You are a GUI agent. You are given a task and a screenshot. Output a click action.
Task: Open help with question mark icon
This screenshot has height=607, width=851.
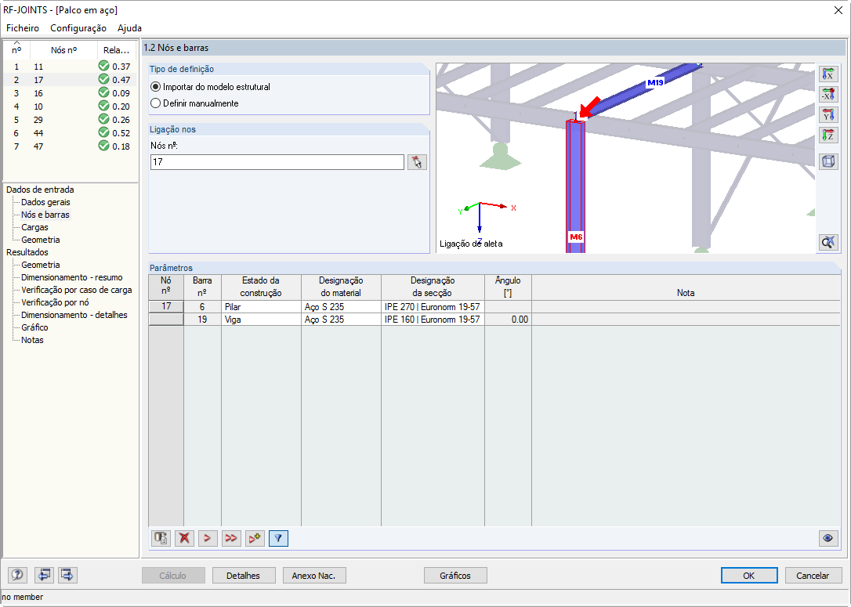18,575
